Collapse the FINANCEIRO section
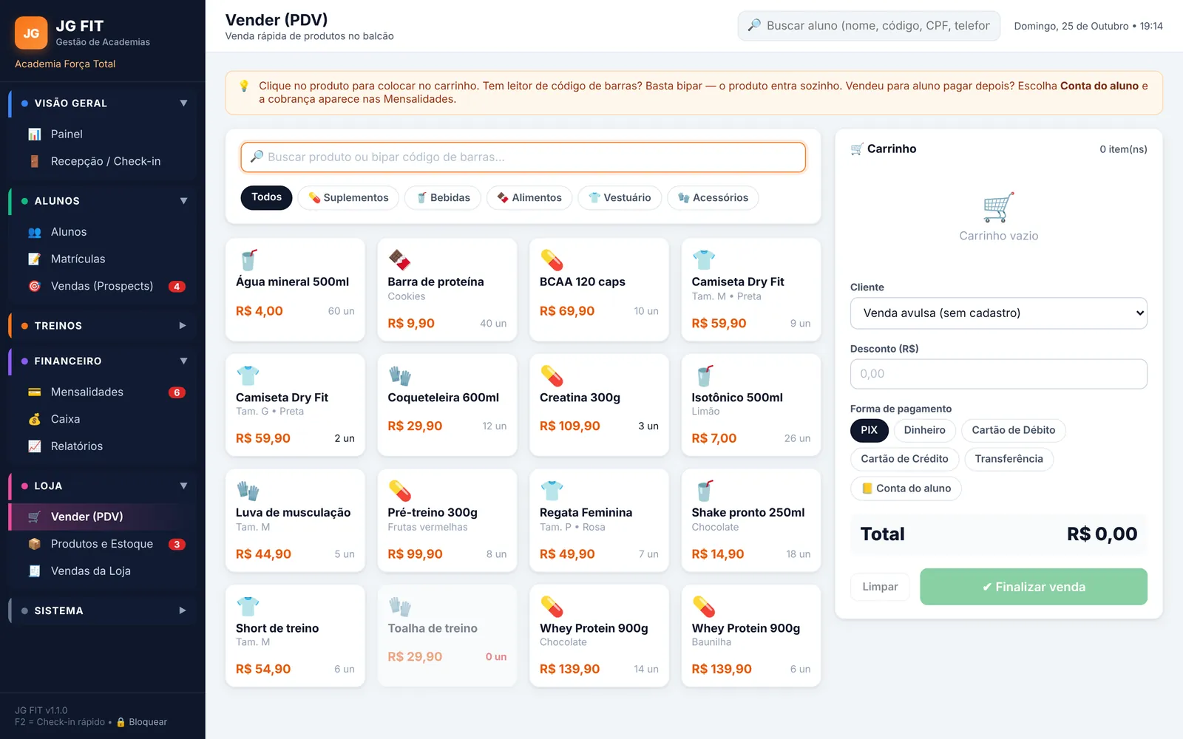 (183, 361)
